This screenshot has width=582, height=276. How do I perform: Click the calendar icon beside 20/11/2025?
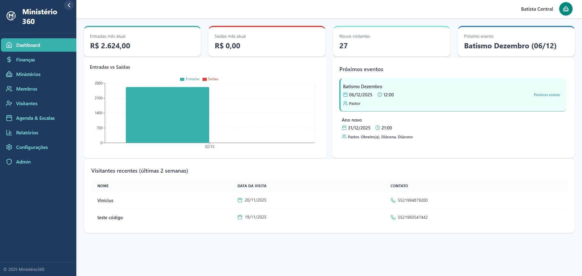click(x=240, y=200)
